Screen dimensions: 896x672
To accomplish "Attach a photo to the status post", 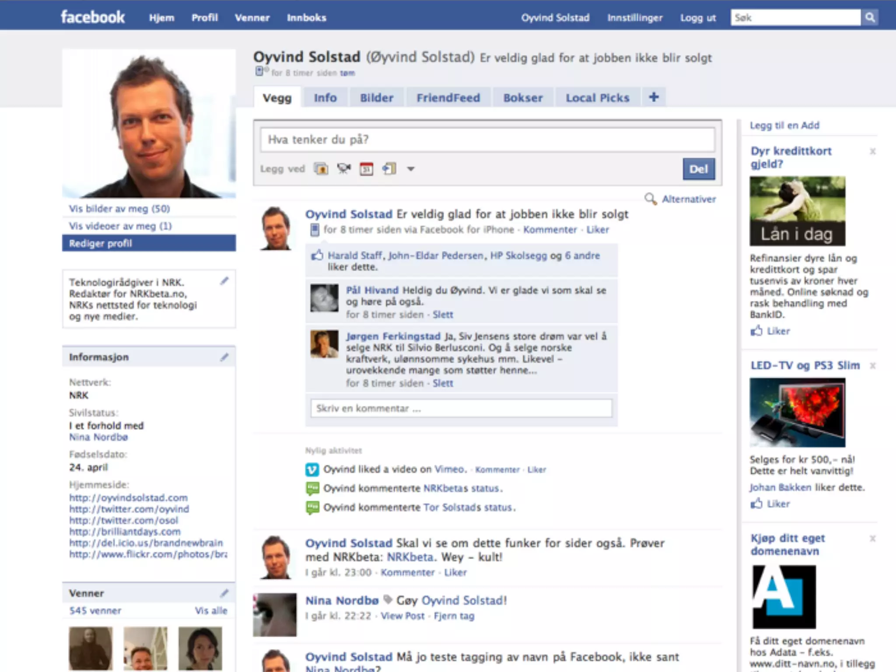I will pos(321,169).
